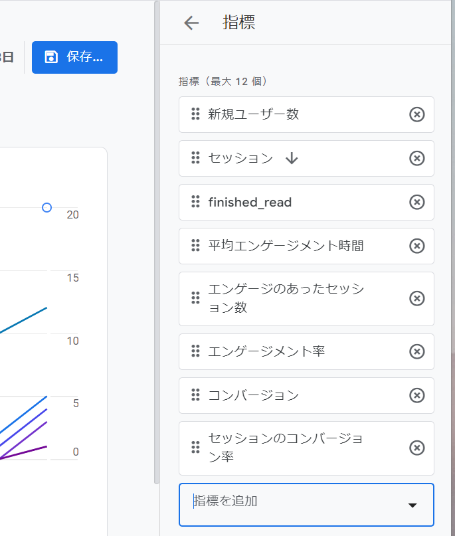Click the vertical scrollbar beside the chart

[x=157, y=242]
